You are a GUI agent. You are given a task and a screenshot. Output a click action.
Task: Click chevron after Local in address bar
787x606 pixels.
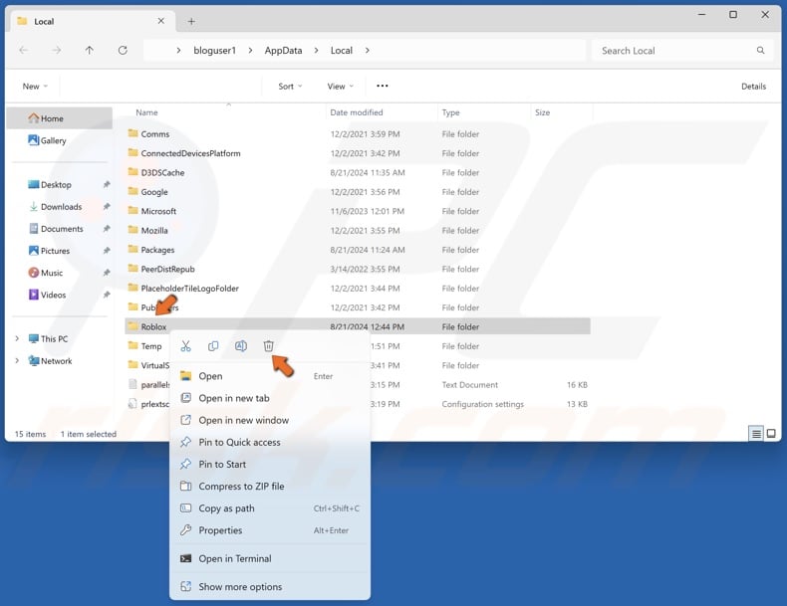368,50
